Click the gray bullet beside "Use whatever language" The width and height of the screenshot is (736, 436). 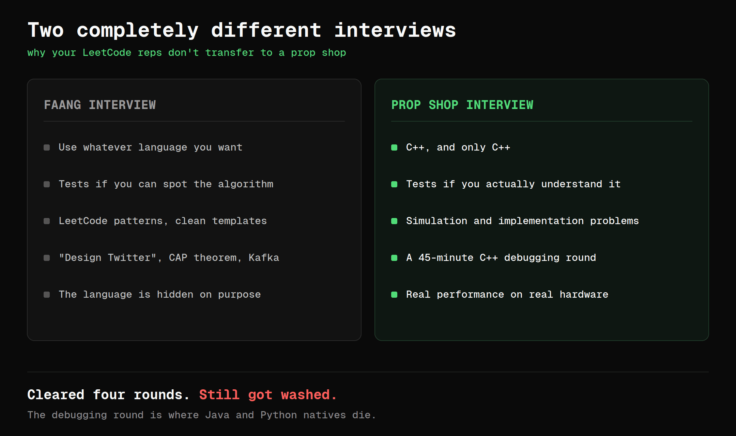pyautogui.click(x=47, y=147)
